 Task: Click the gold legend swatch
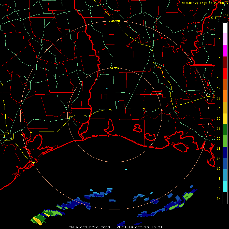(x=225, y=108)
